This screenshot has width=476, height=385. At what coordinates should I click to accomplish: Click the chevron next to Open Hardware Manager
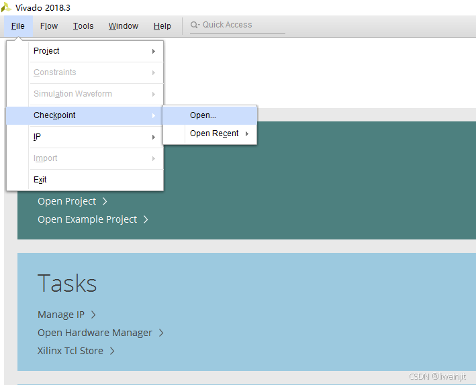coord(161,333)
